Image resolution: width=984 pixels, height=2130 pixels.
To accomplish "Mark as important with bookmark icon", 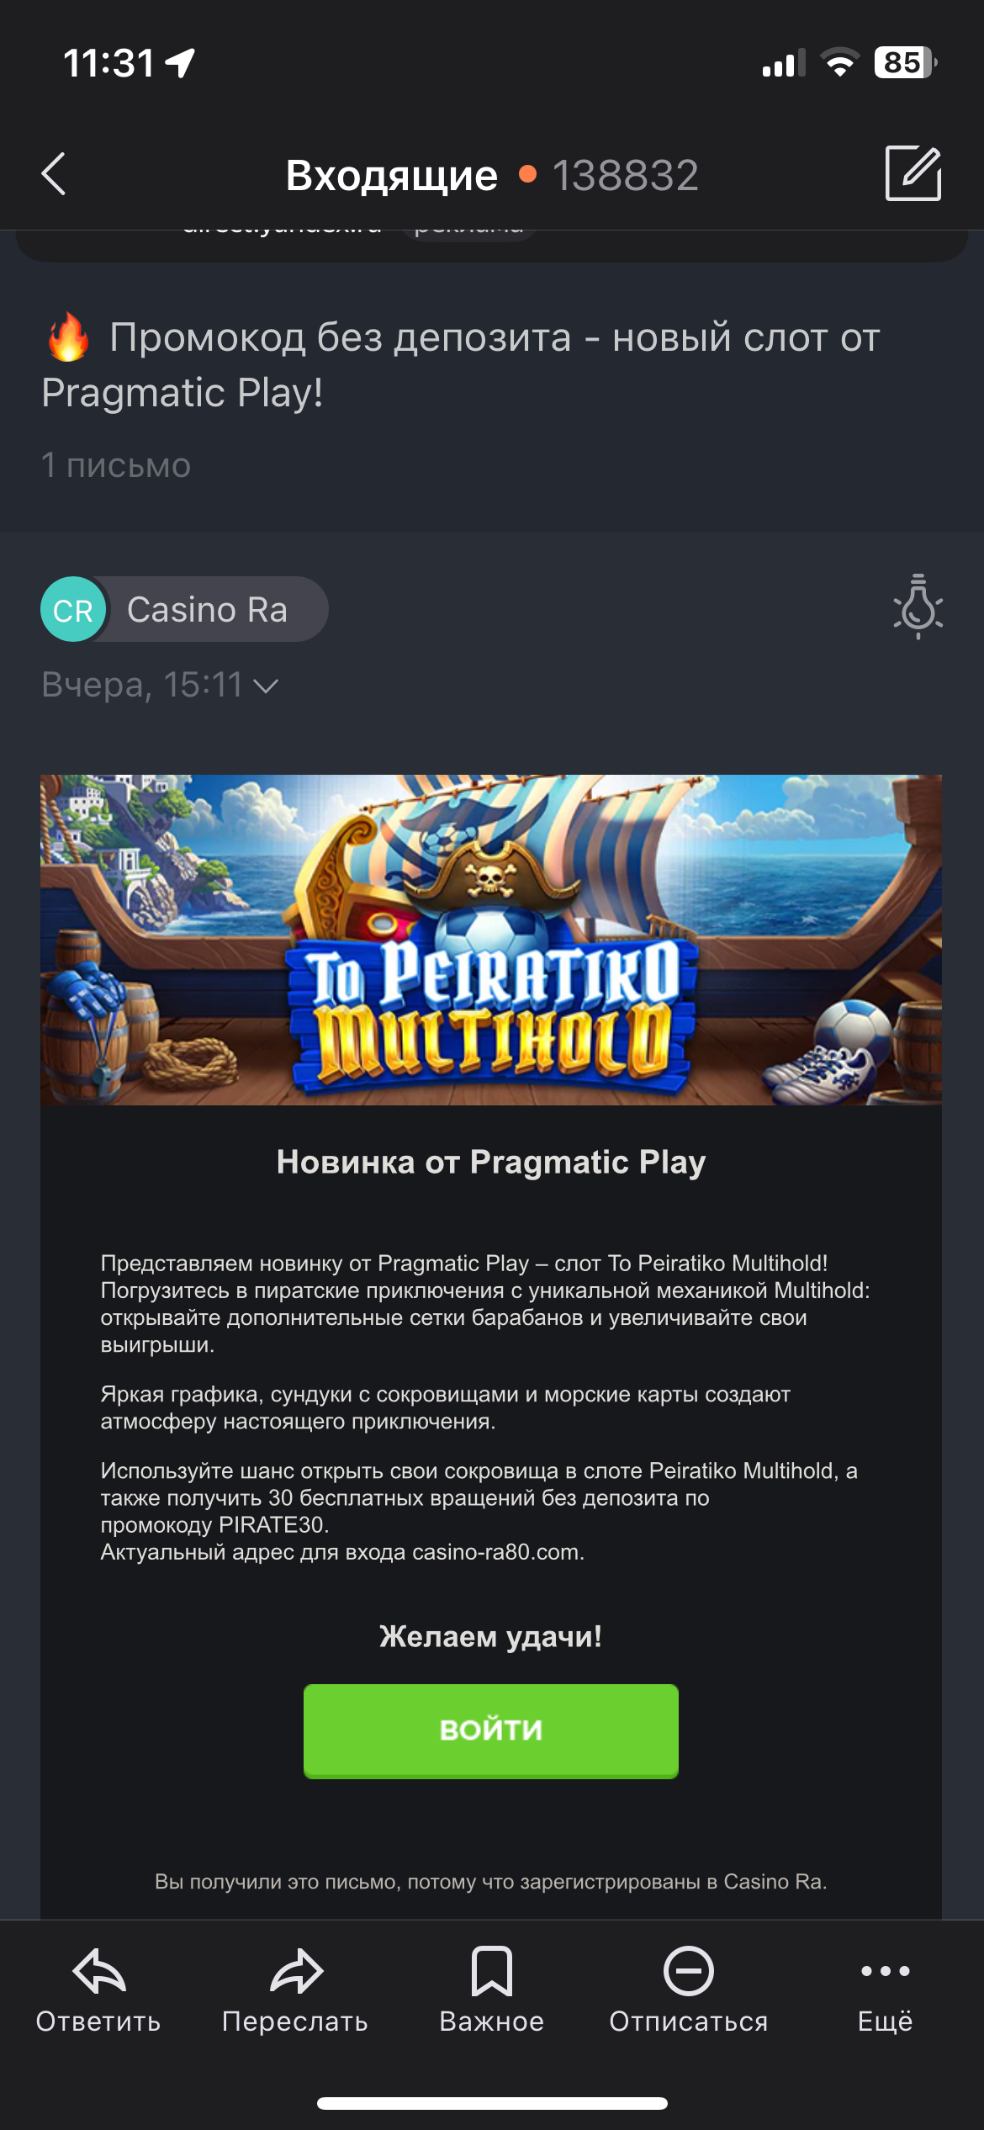I will tap(492, 1971).
